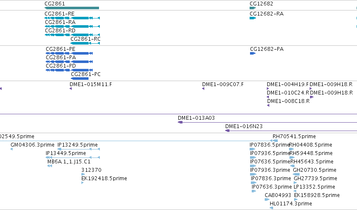Select the IP13449.5prime EST glyph
Viewport: 357px width, 210px height.
pyautogui.click(x=73, y=157)
